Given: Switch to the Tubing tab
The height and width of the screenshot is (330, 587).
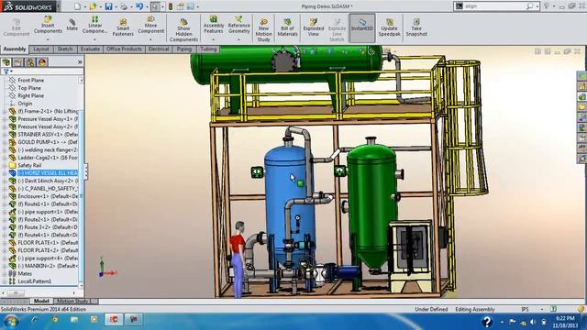Looking at the screenshot, I should 208,49.
